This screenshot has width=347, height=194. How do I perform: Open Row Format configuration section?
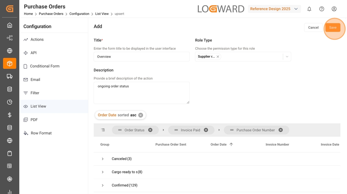coord(54,133)
